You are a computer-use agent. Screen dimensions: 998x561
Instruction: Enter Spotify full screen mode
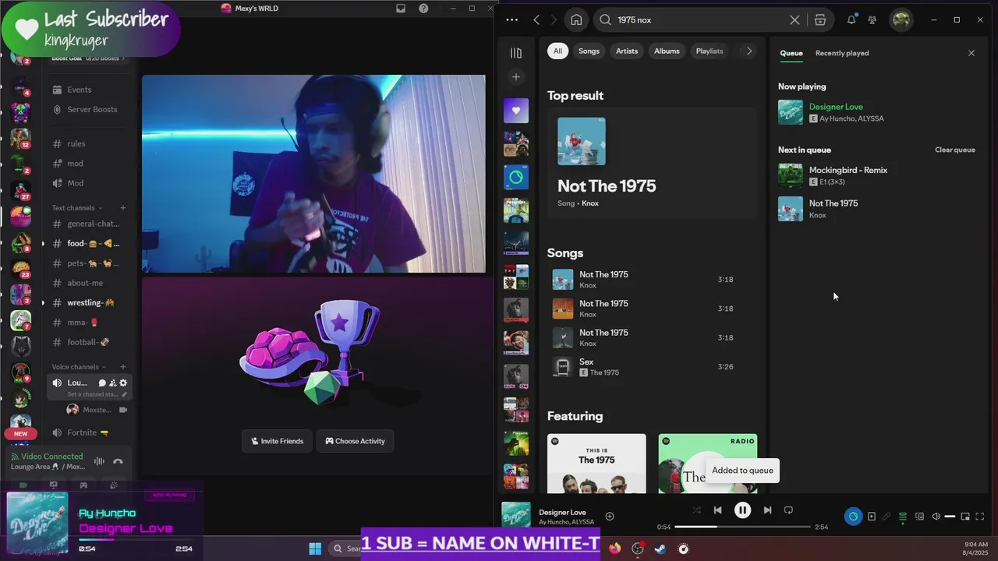point(980,517)
